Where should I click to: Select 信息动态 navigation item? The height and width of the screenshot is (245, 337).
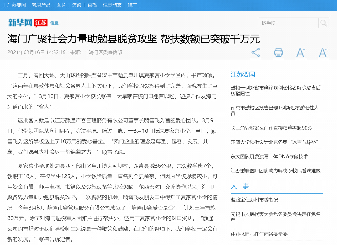(x=112, y=5)
